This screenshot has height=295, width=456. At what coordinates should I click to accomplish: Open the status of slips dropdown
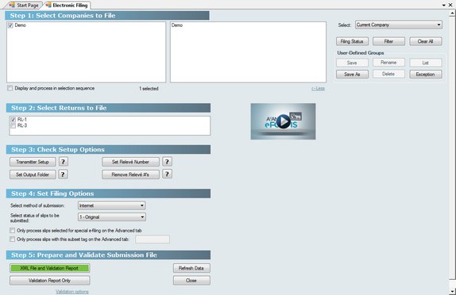coord(112,217)
